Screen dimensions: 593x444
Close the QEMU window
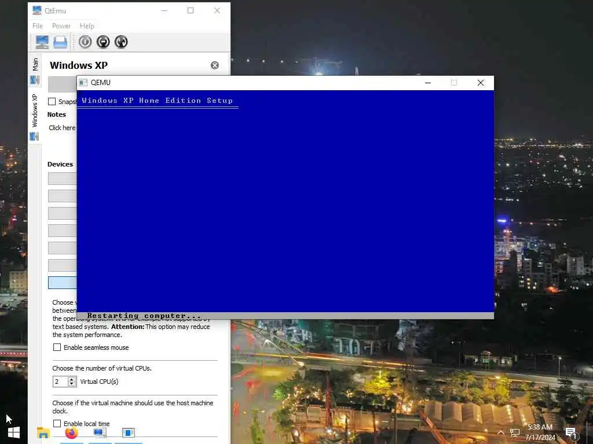[x=481, y=83]
